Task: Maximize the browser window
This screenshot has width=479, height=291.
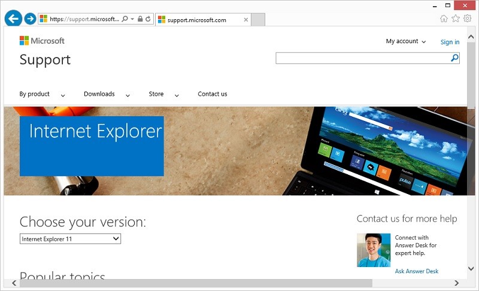Action: point(447,5)
